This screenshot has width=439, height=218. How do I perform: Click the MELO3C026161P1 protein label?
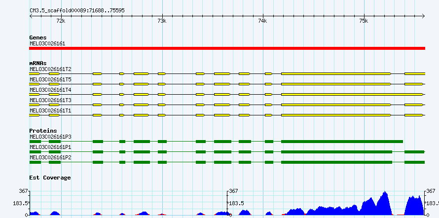point(50,147)
